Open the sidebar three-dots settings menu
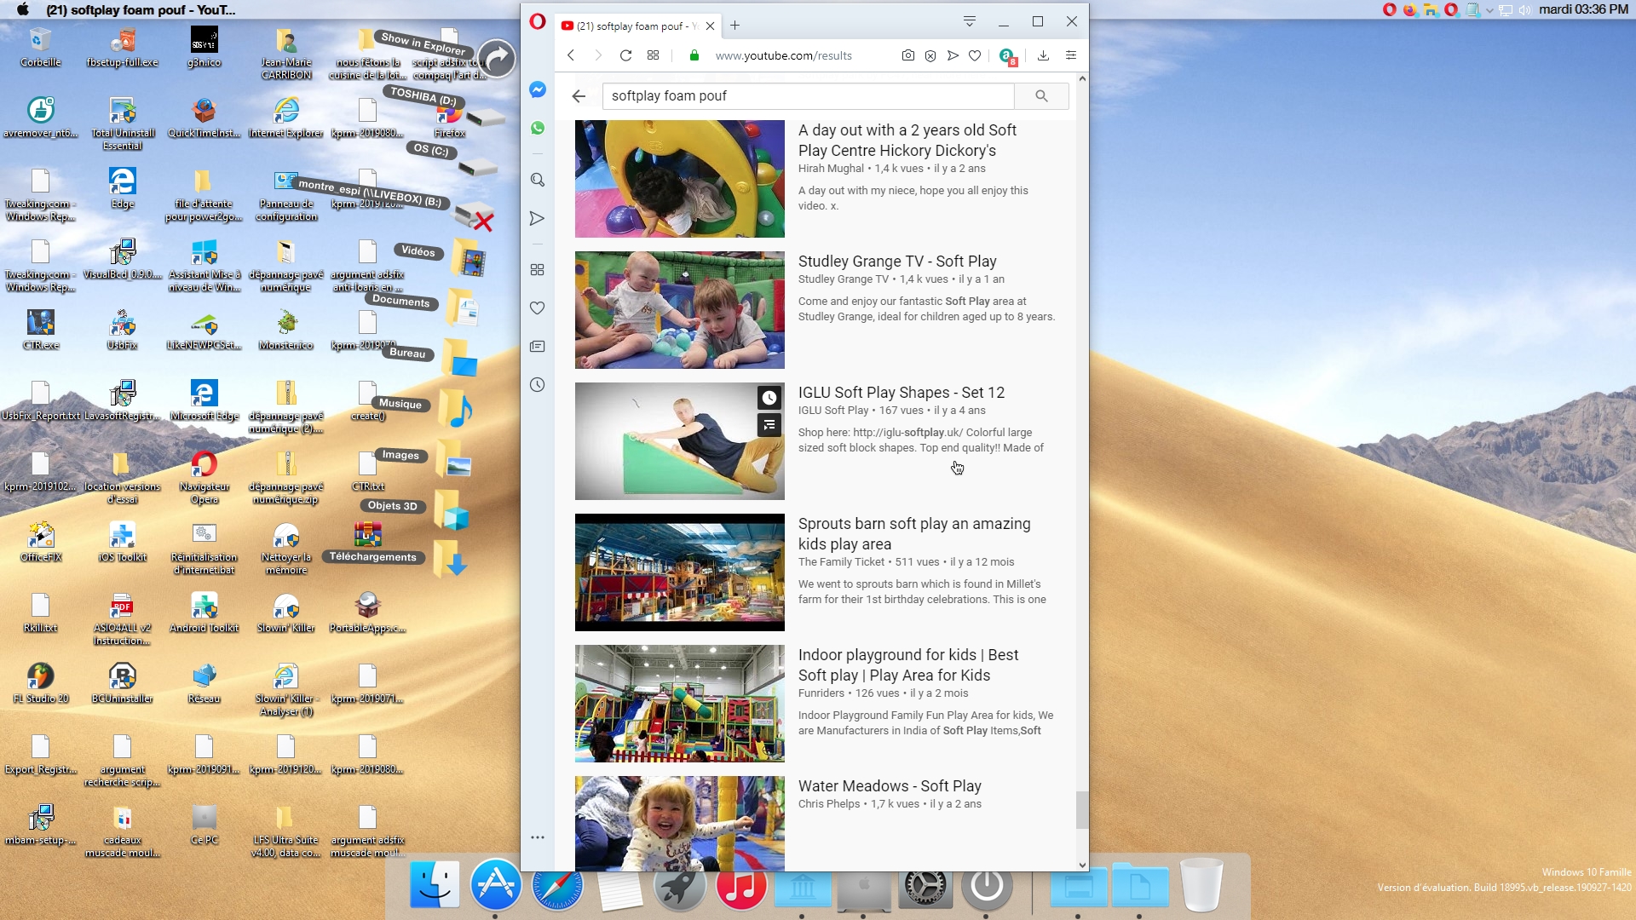Image resolution: width=1636 pixels, height=920 pixels. click(537, 837)
